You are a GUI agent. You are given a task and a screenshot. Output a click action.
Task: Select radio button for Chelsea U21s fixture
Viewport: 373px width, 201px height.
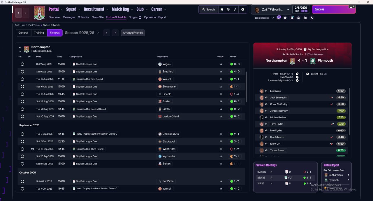22,134
